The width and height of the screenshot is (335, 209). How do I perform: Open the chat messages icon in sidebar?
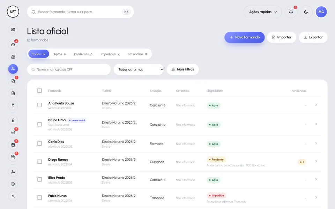click(x=13, y=157)
